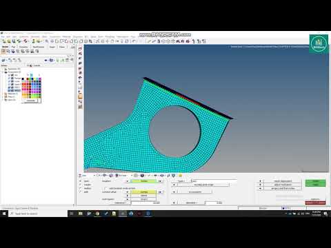
Task: Select the Component View icon in the browser
Action: [x=13, y=52]
